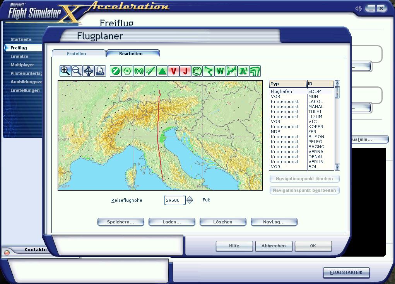This screenshot has width=395, height=284.
Task: Switch to the Erstellen tab
Action: [77, 54]
